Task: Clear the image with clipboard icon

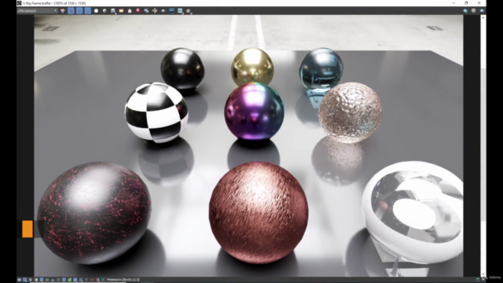Action: (130, 10)
